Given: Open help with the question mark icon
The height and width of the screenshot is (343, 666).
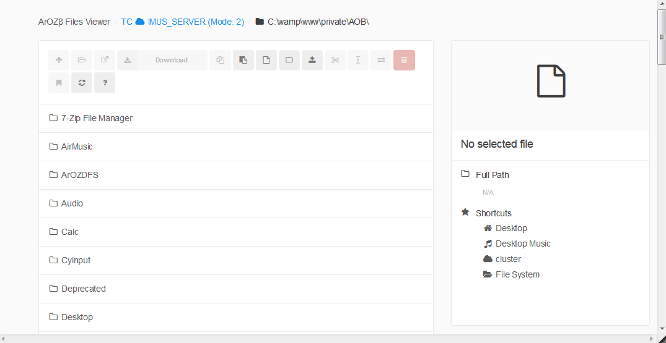Looking at the screenshot, I should pyautogui.click(x=105, y=83).
